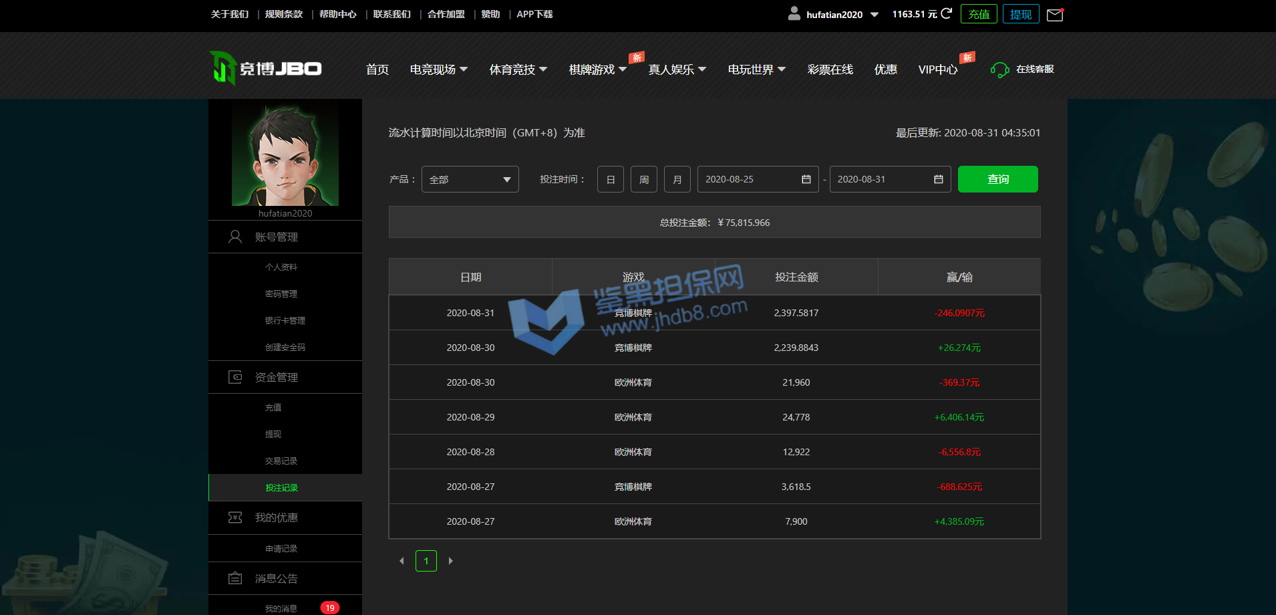The image size is (1276, 615).
Task: Go to next page arrow
Action: [451, 561]
